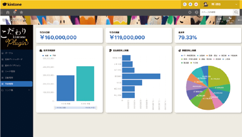Open the favorites star icon

21,12
